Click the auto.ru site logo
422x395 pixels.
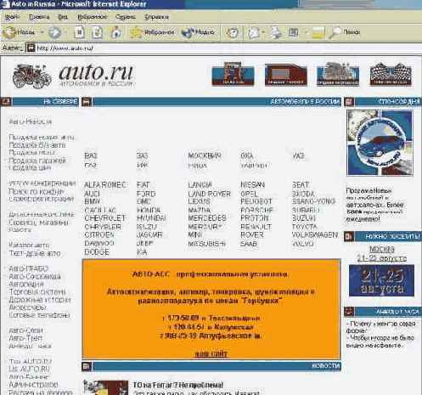pos(96,75)
